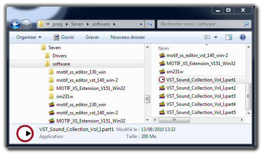Select the 'Seven' breadcrumb segment
The width and height of the screenshot is (265, 157).
point(77,24)
